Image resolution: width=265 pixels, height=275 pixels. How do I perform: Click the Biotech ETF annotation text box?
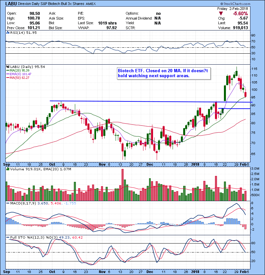[164, 73]
